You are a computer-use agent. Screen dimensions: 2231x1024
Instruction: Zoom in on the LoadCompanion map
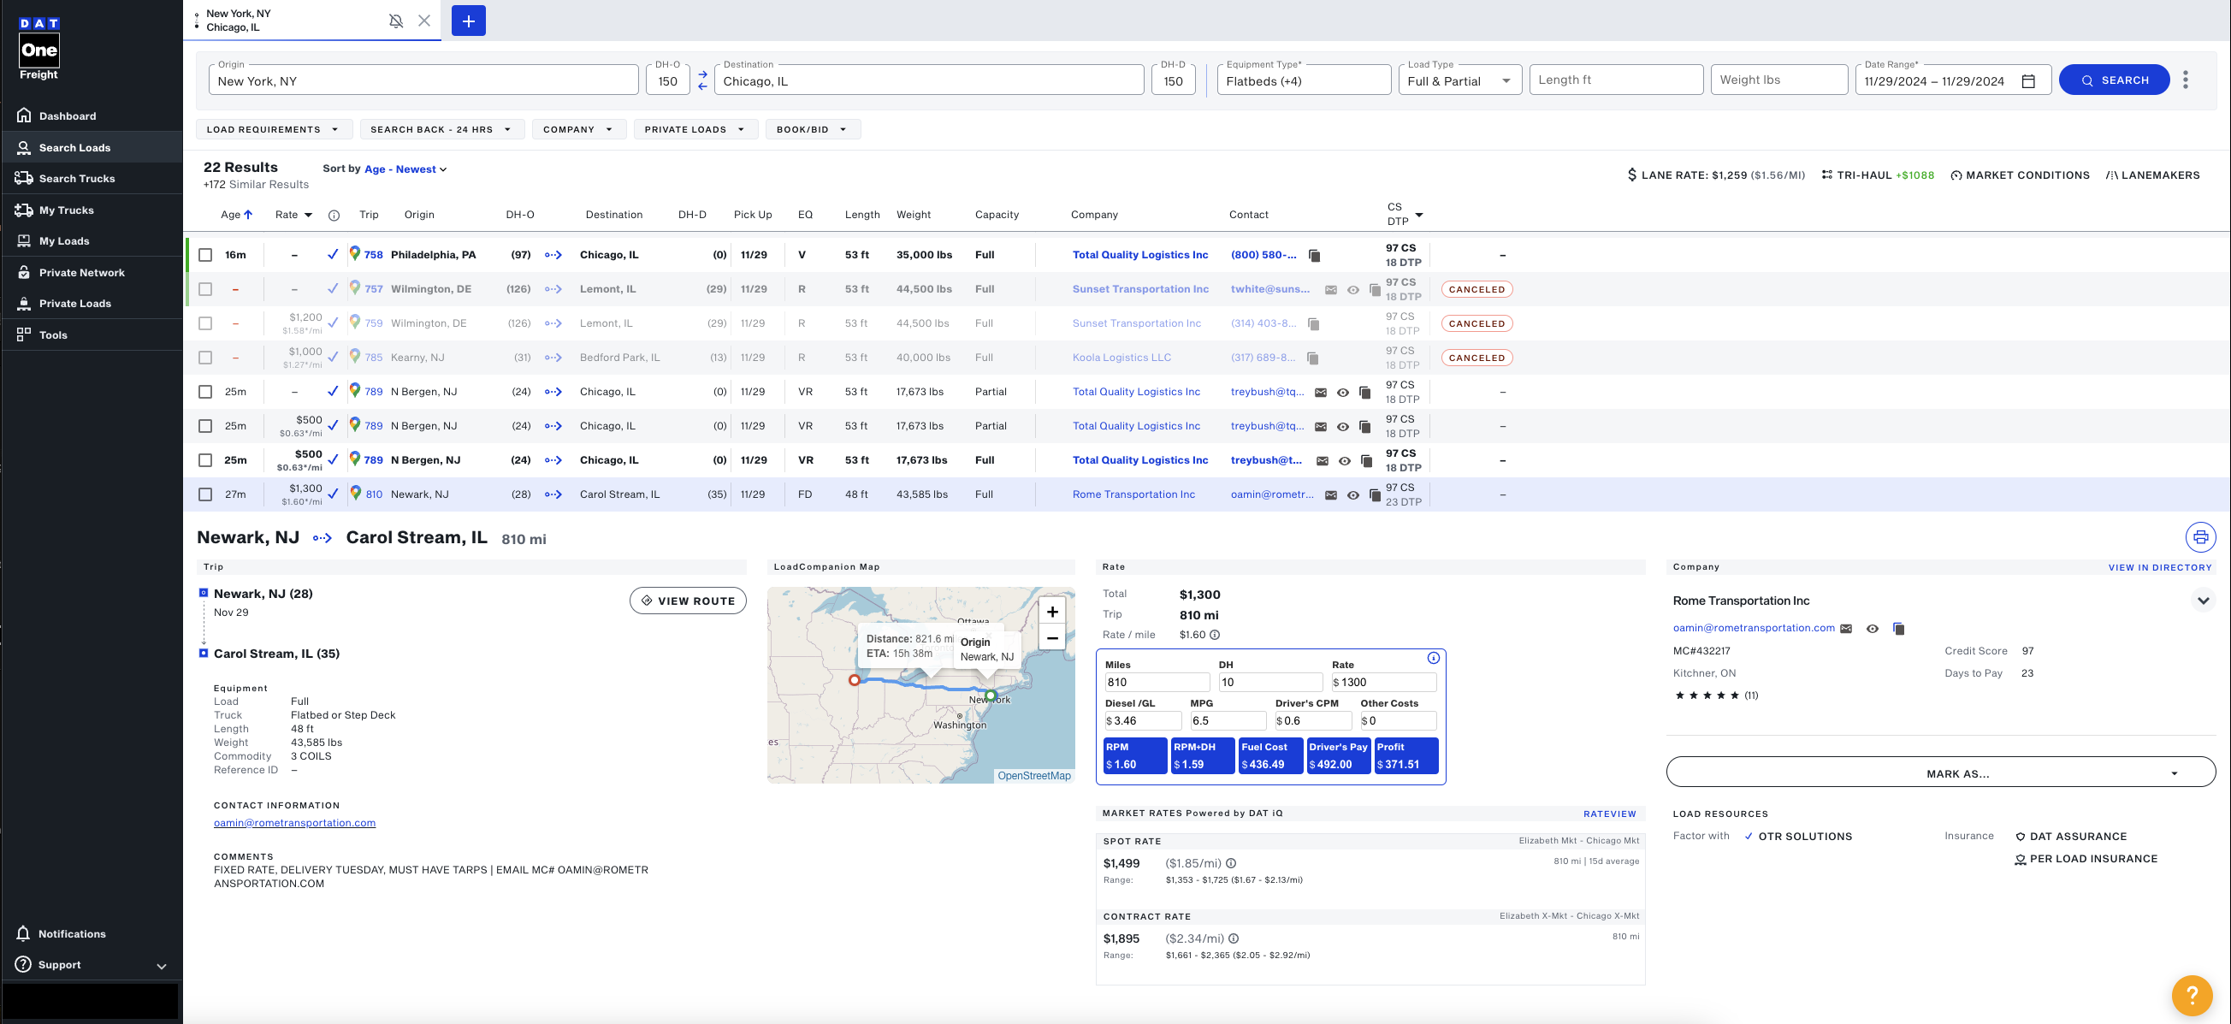pos(1052,612)
